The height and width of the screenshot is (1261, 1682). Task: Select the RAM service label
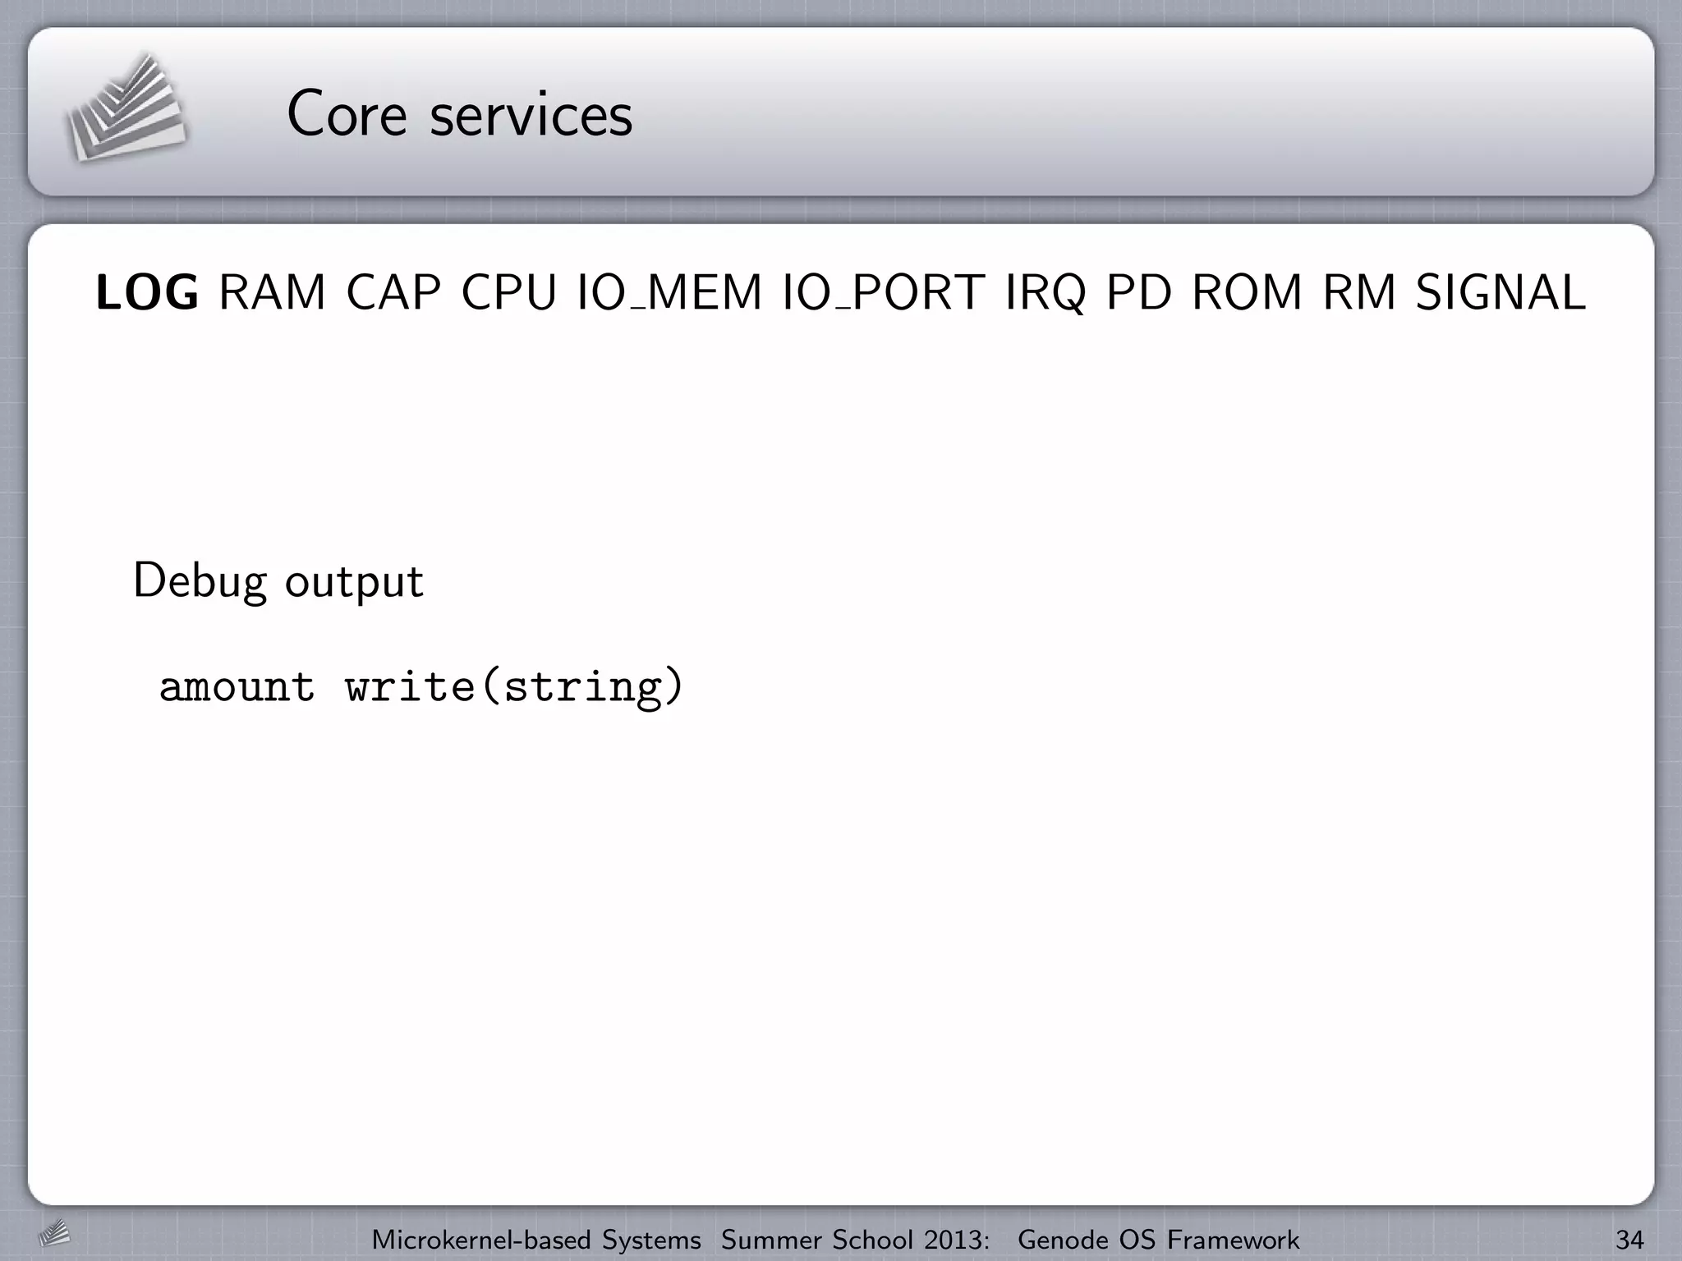pyautogui.click(x=273, y=292)
